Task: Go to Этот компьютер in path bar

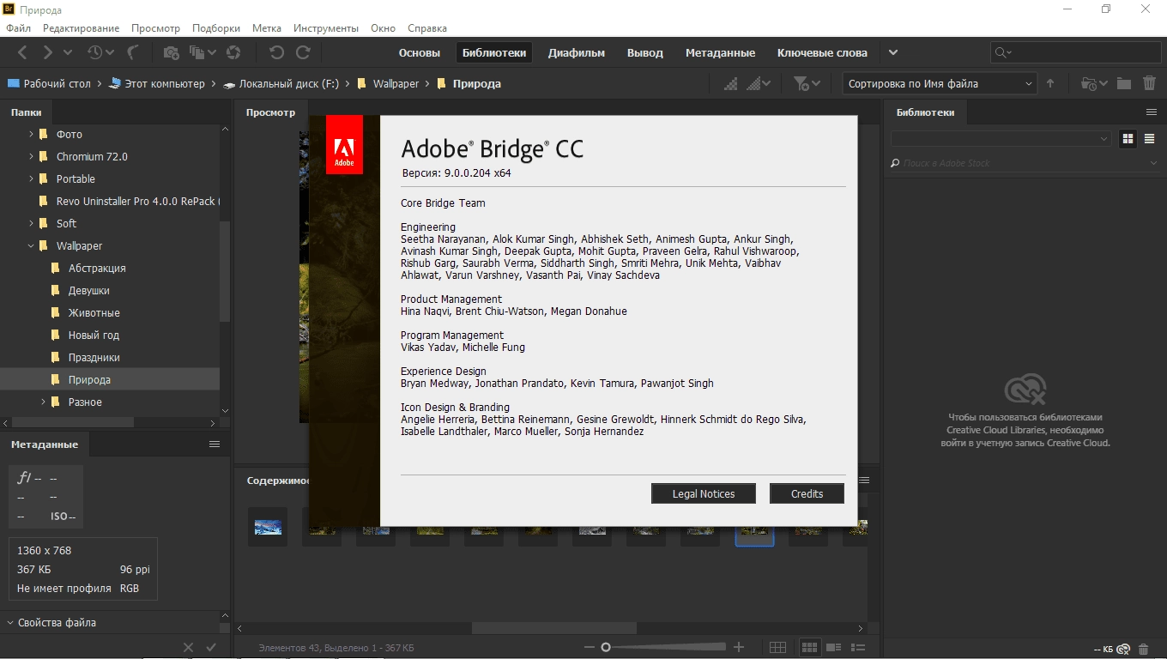Action: 157,83
